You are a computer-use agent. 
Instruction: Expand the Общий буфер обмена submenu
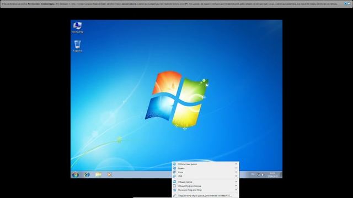(205, 186)
